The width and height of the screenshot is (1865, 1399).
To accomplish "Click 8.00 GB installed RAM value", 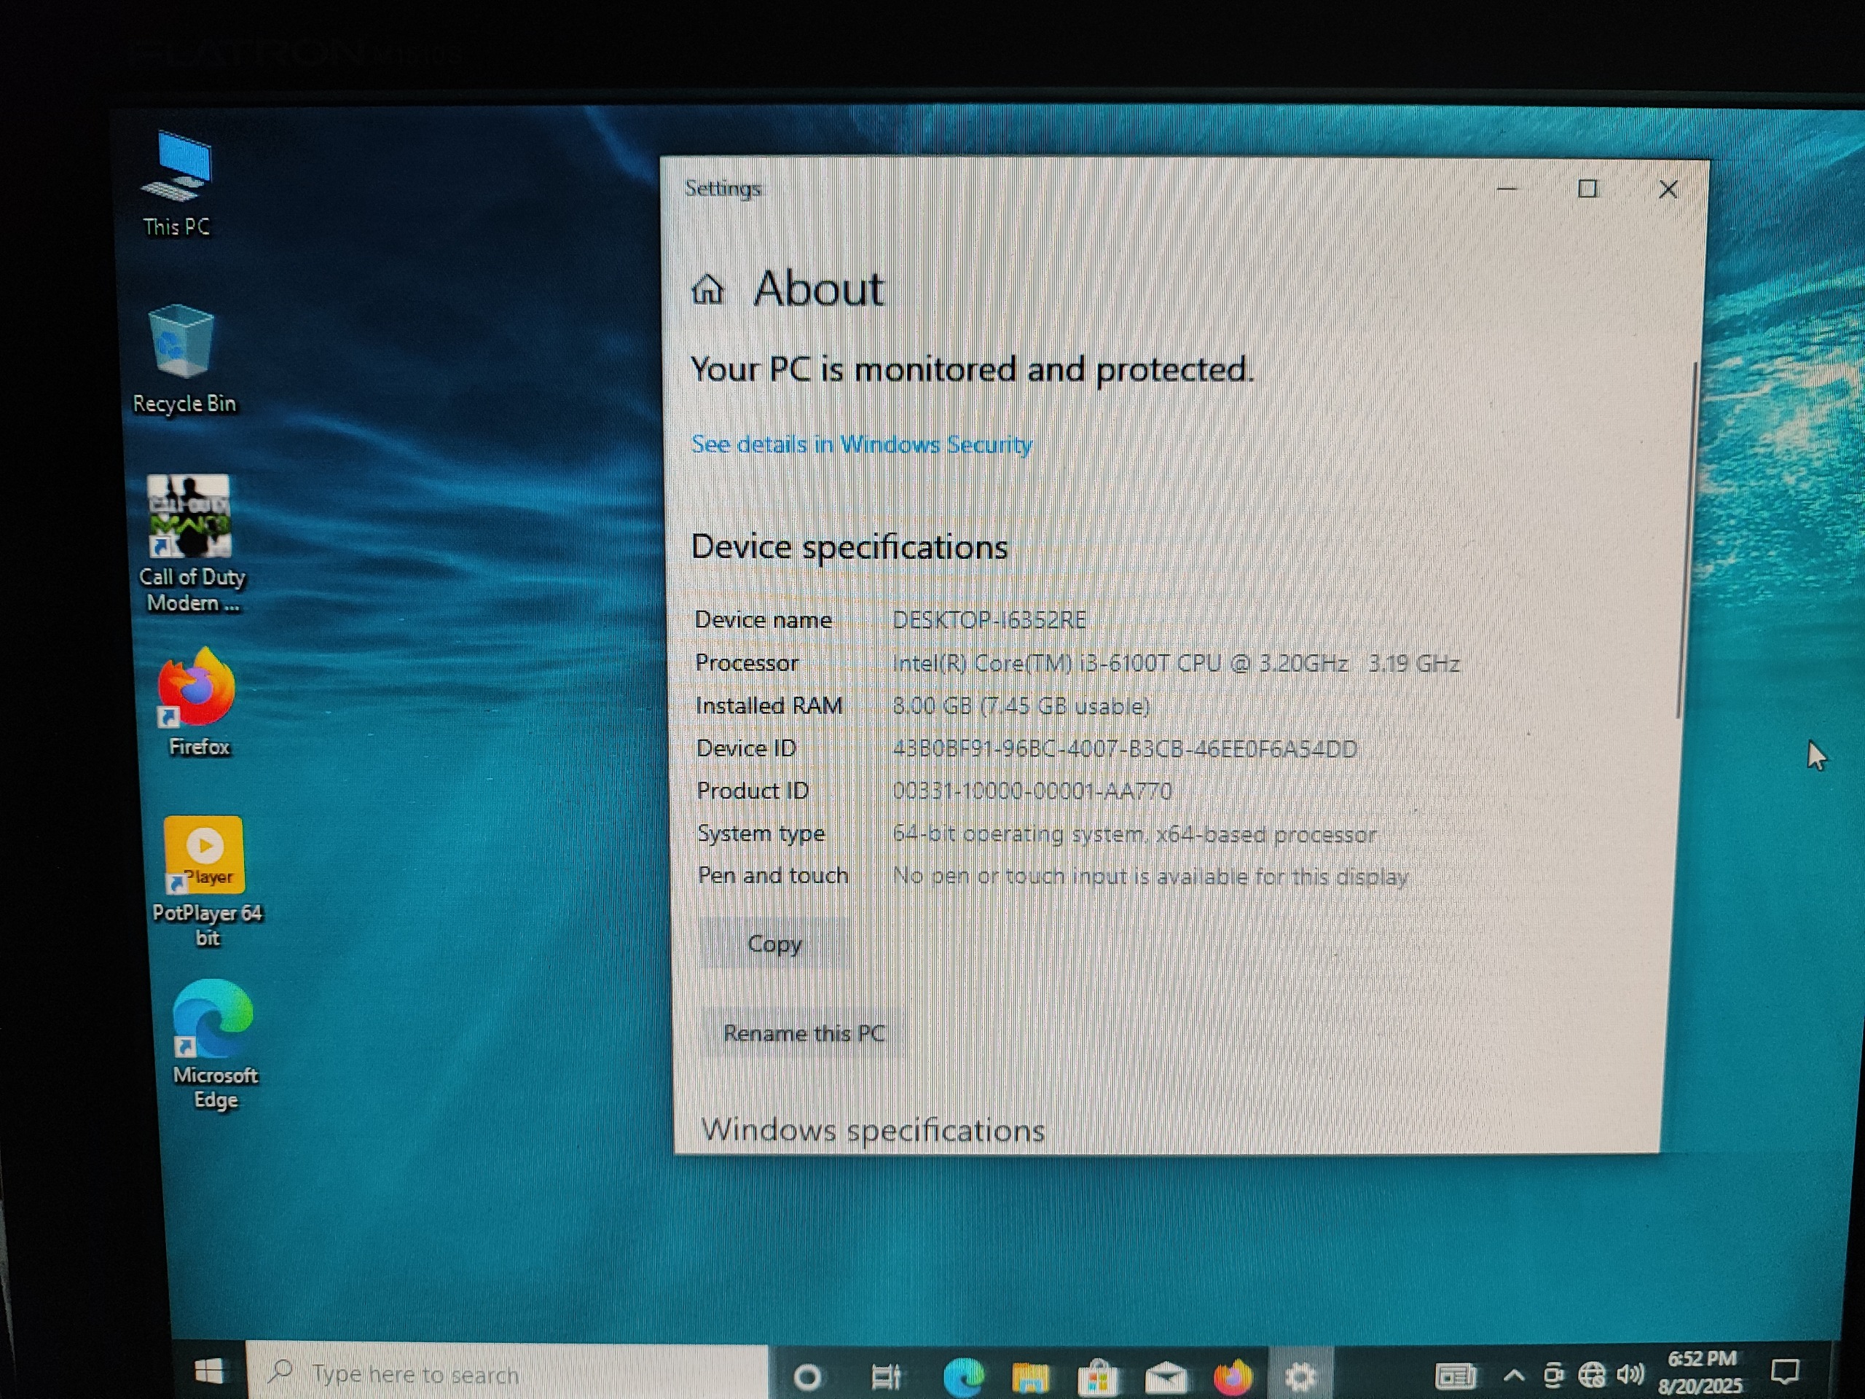I will [x=1020, y=706].
